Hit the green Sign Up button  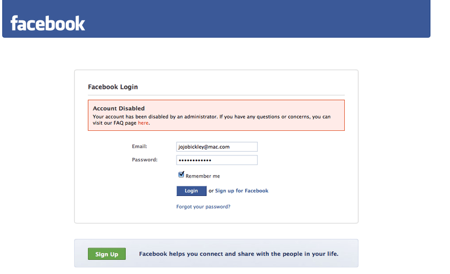(x=106, y=254)
